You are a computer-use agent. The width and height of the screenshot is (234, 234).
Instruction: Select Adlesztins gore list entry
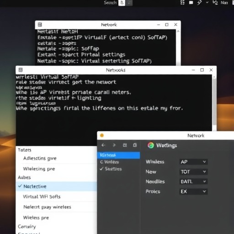[40, 158]
